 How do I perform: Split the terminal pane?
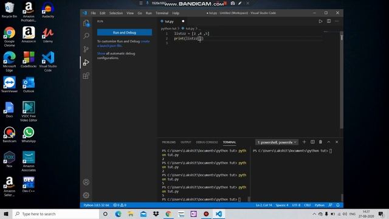pyautogui.click(x=312, y=142)
